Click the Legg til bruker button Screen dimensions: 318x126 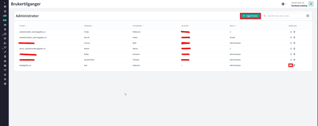click(250, 16)
